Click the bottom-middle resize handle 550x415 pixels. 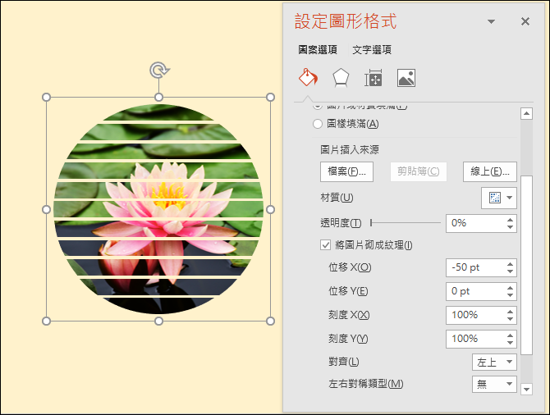coord(158,321)
